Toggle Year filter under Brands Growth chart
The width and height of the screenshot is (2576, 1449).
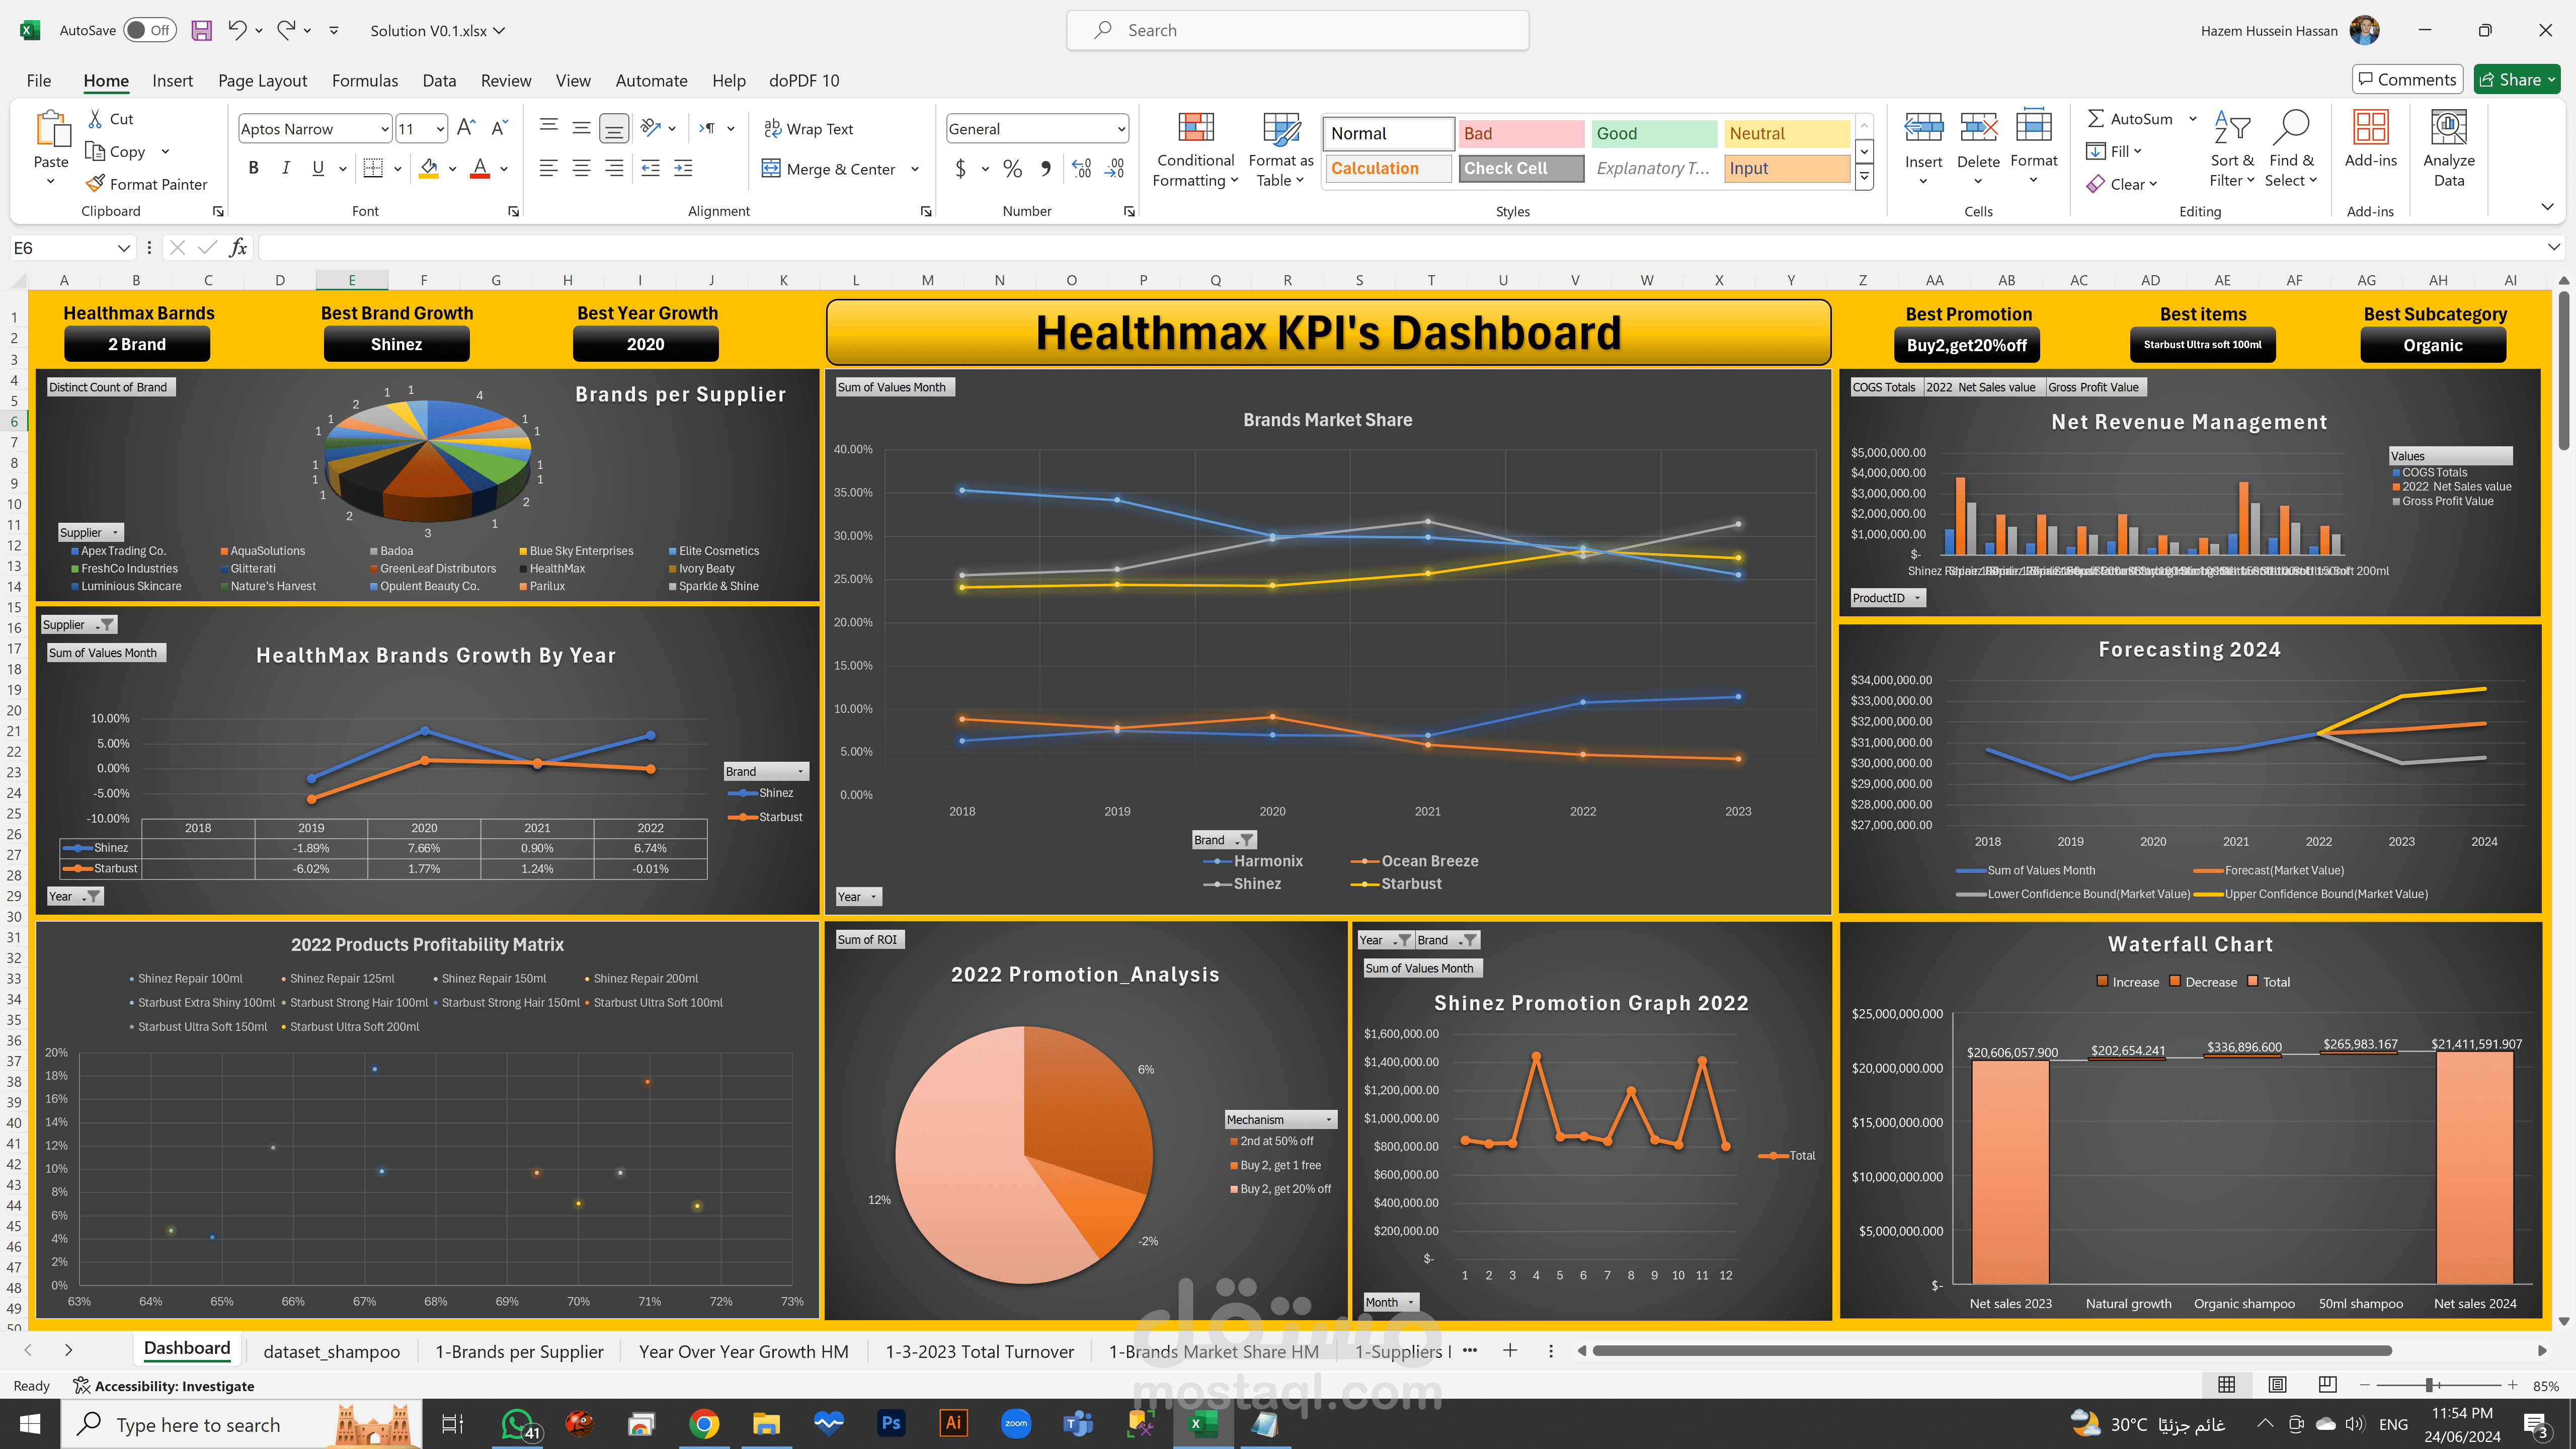click(x=75, y=896)
